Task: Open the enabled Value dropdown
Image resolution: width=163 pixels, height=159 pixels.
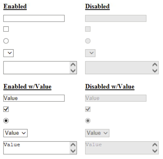Action: point(15,133)
